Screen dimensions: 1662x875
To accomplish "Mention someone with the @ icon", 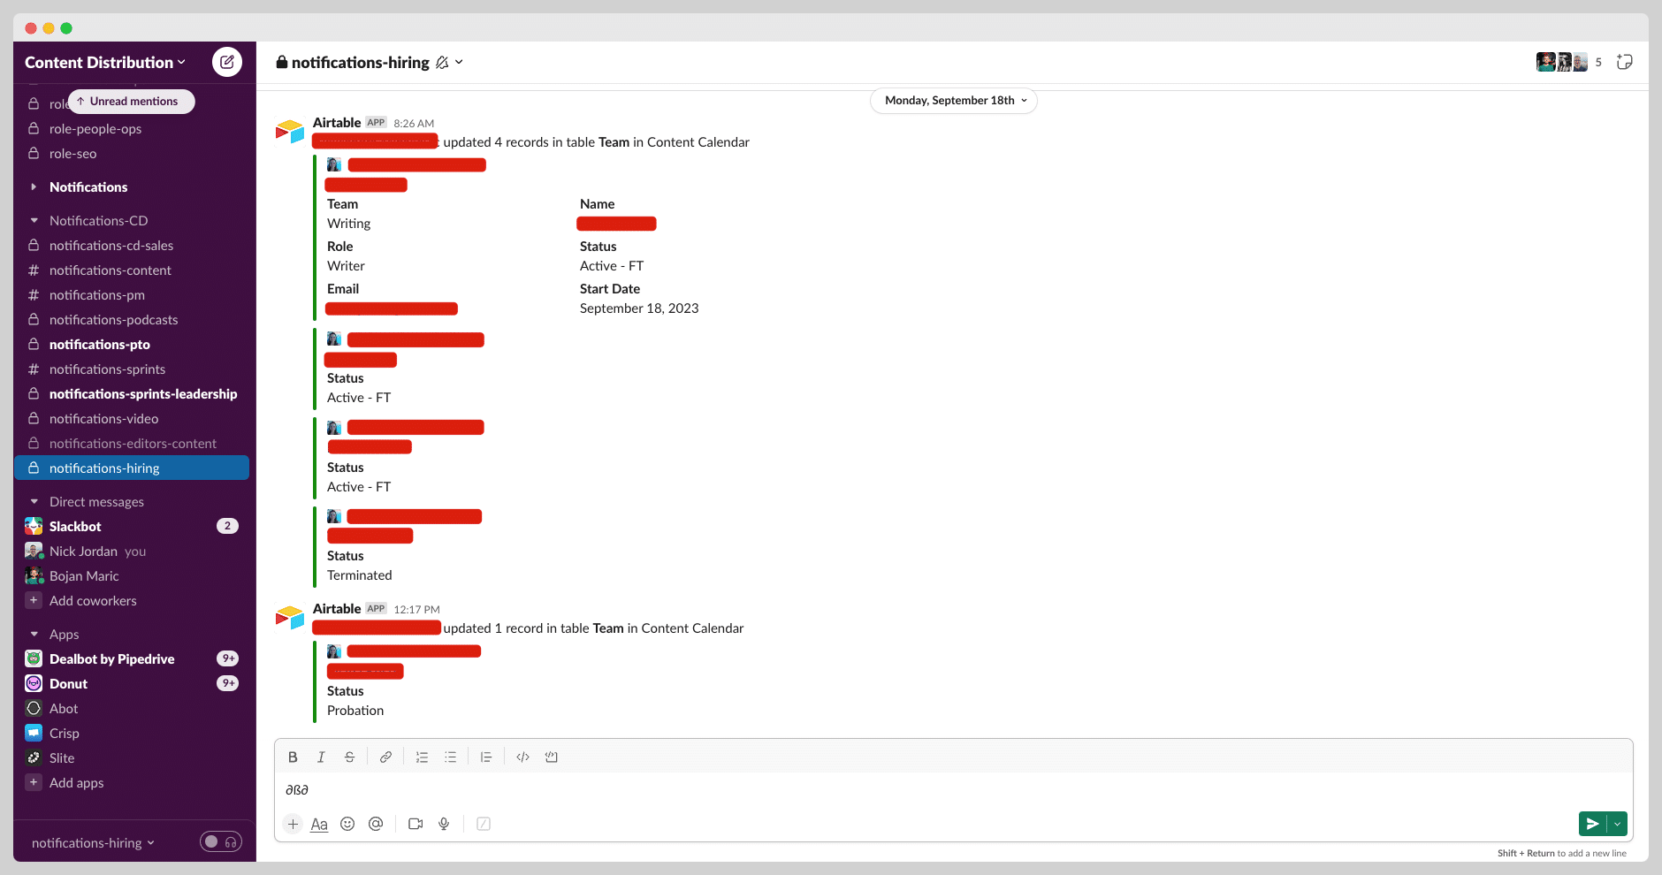I will (376, 824).
